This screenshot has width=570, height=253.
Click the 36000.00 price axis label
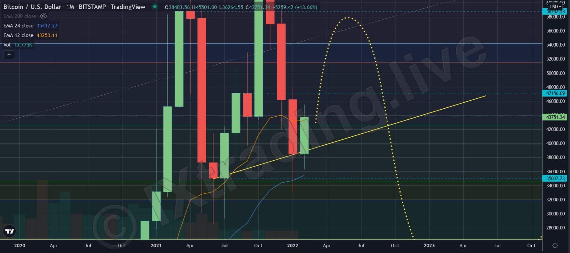556,172
